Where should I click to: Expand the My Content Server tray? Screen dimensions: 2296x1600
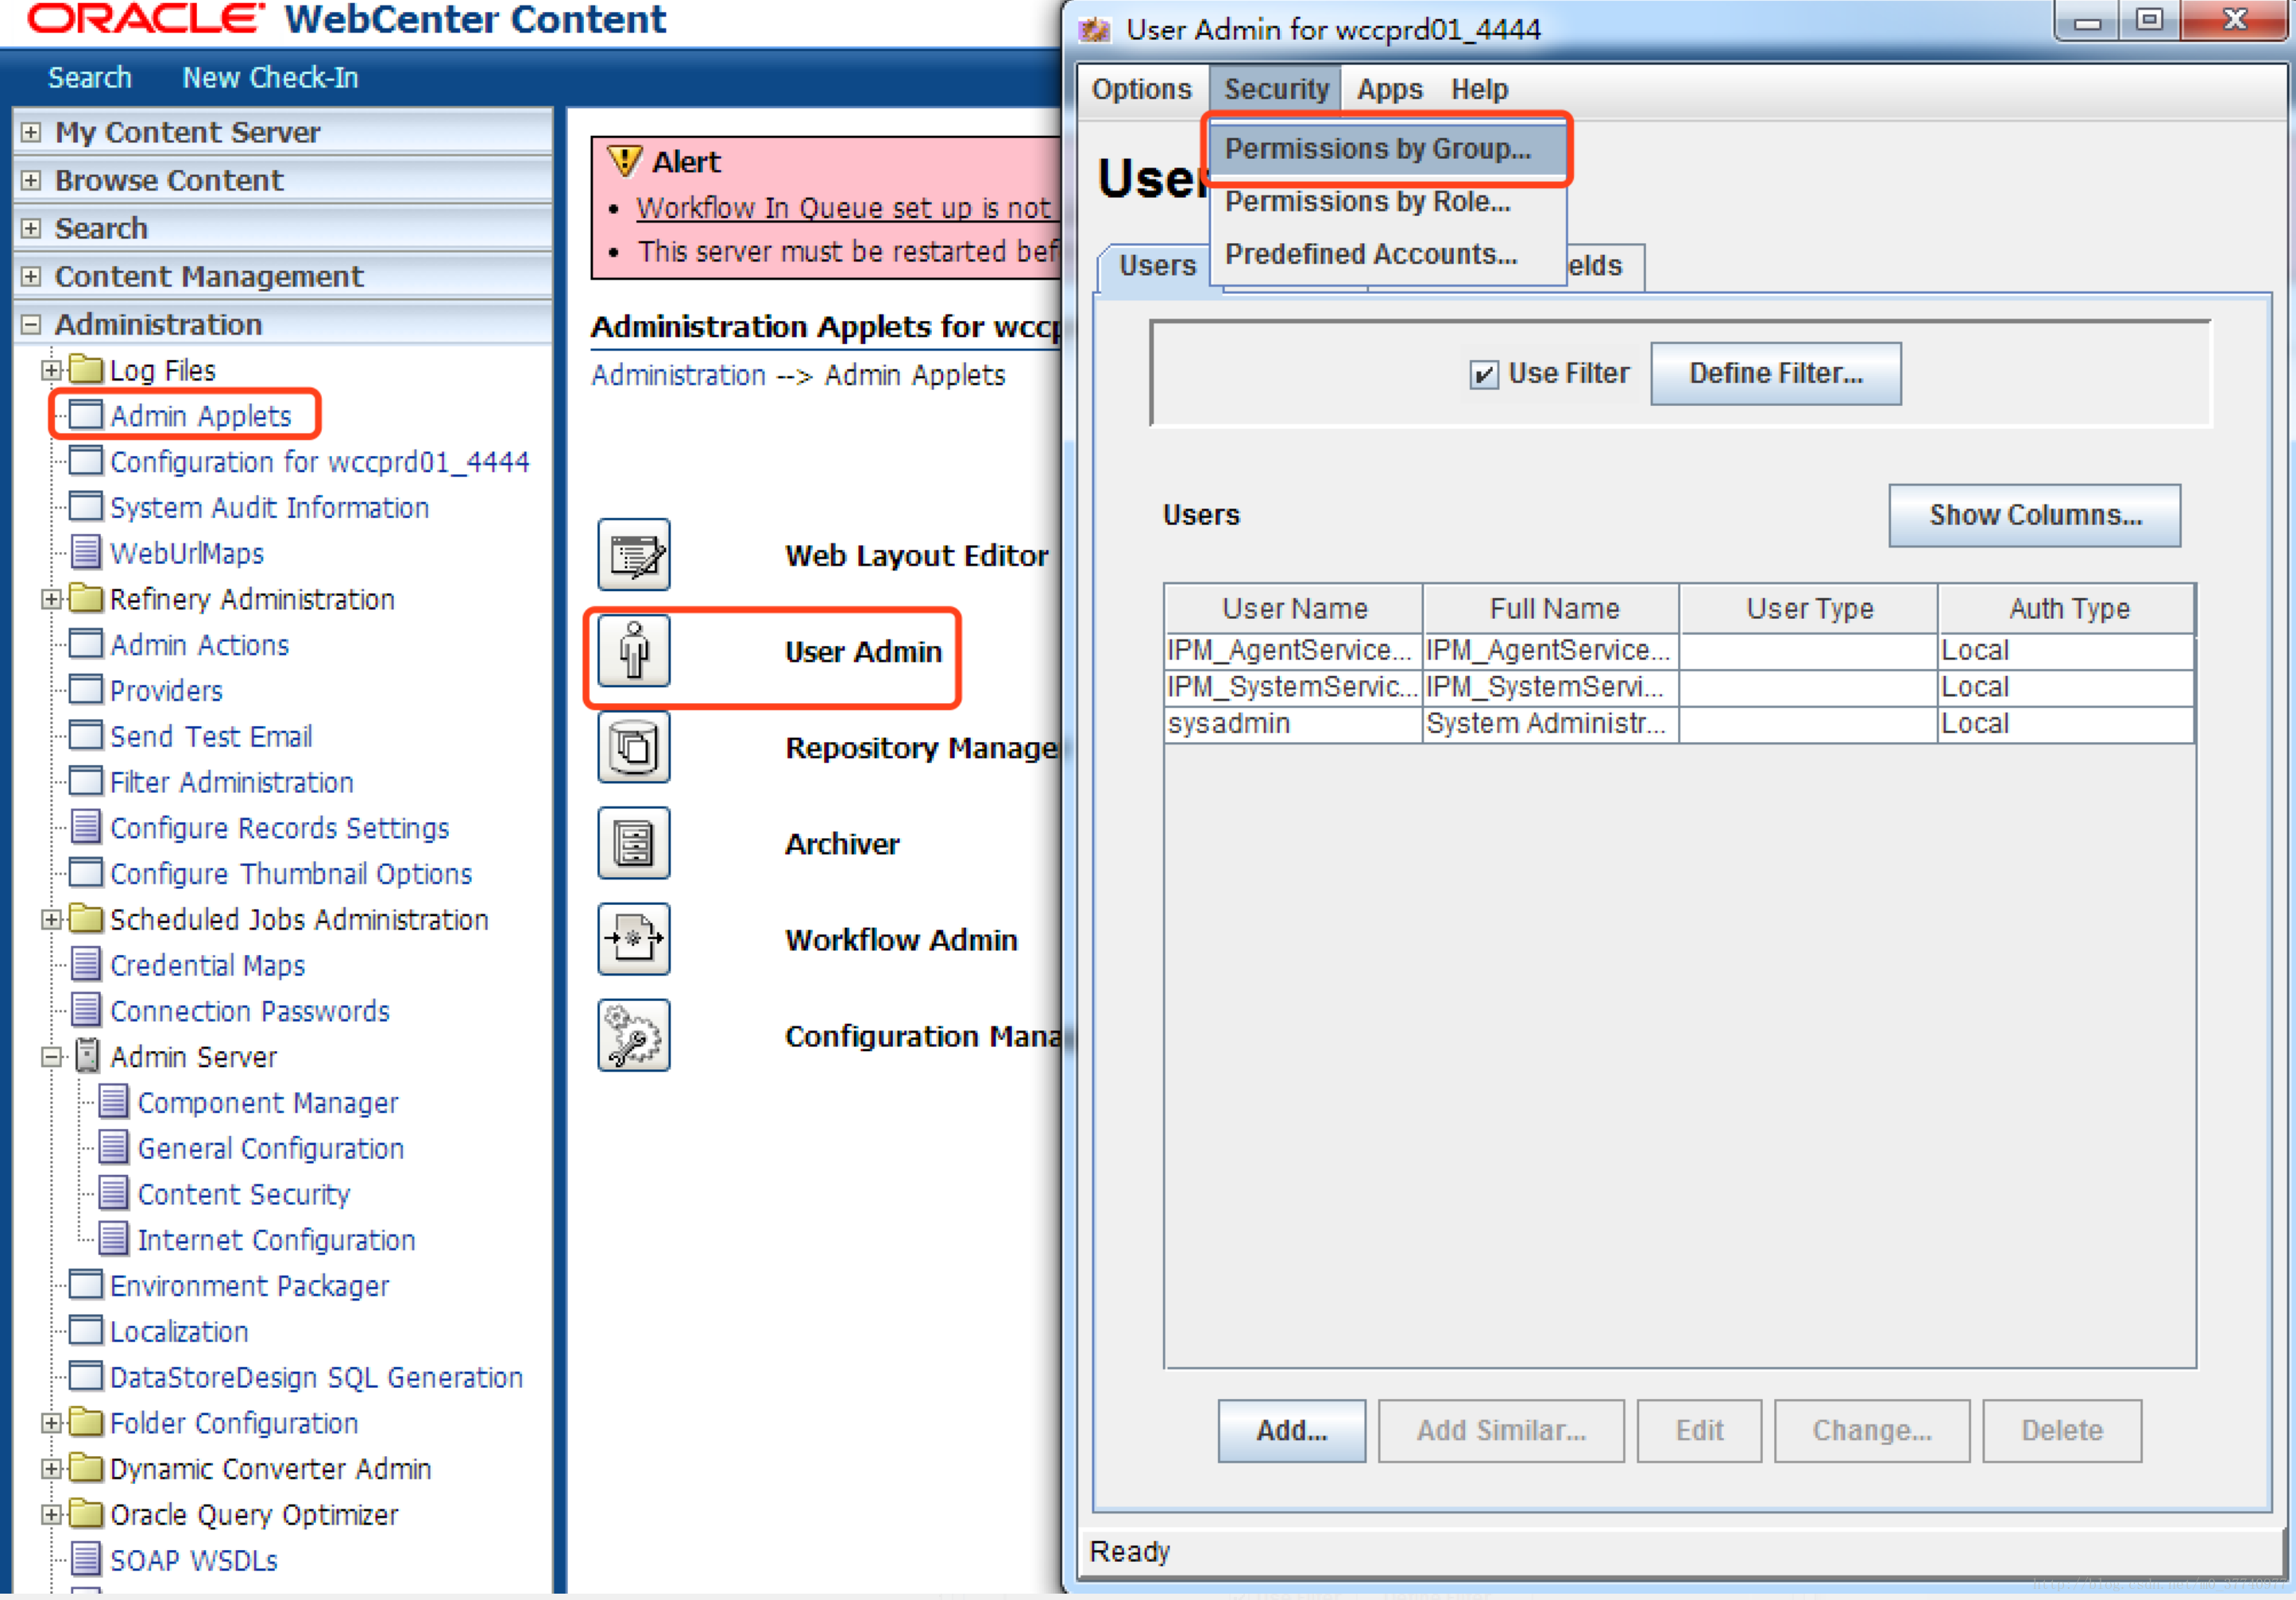coord(31,132)
